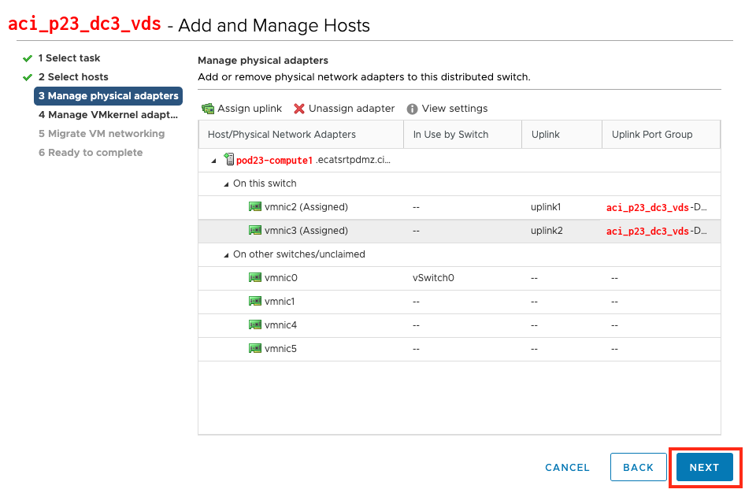Click View settings text button
Image resolution: width=745 pixels, height=493 pixels.
point(454,109)
